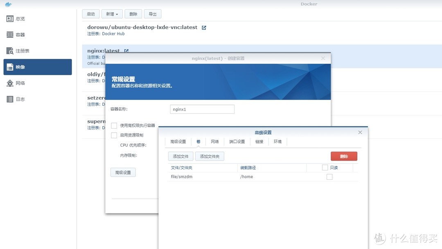The height and width of the screenshot is (249, 442).
Task: Click the 添加文件 (Add File) button
Action: (x=181, y=156)
